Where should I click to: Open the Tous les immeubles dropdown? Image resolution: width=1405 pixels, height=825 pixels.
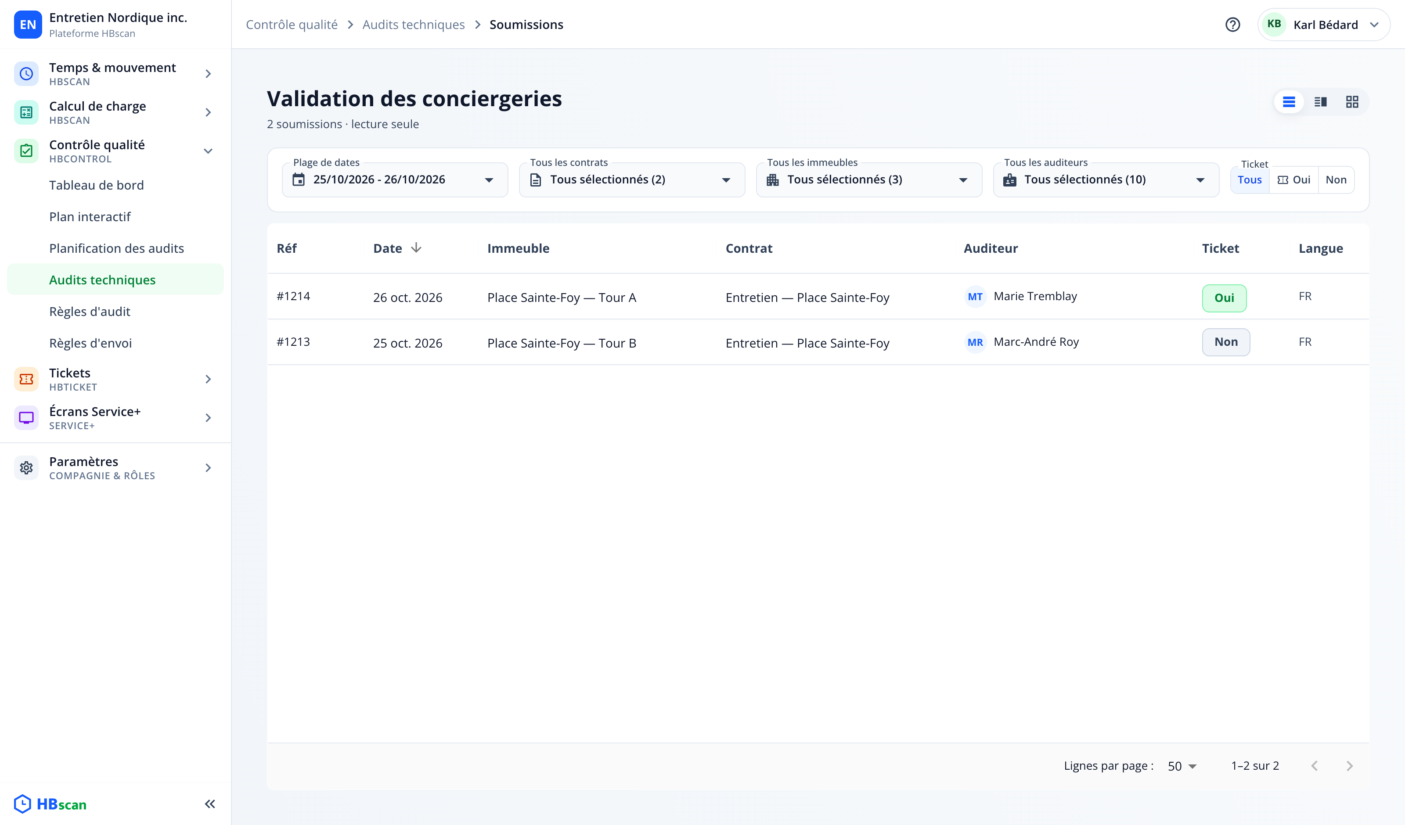868,179
